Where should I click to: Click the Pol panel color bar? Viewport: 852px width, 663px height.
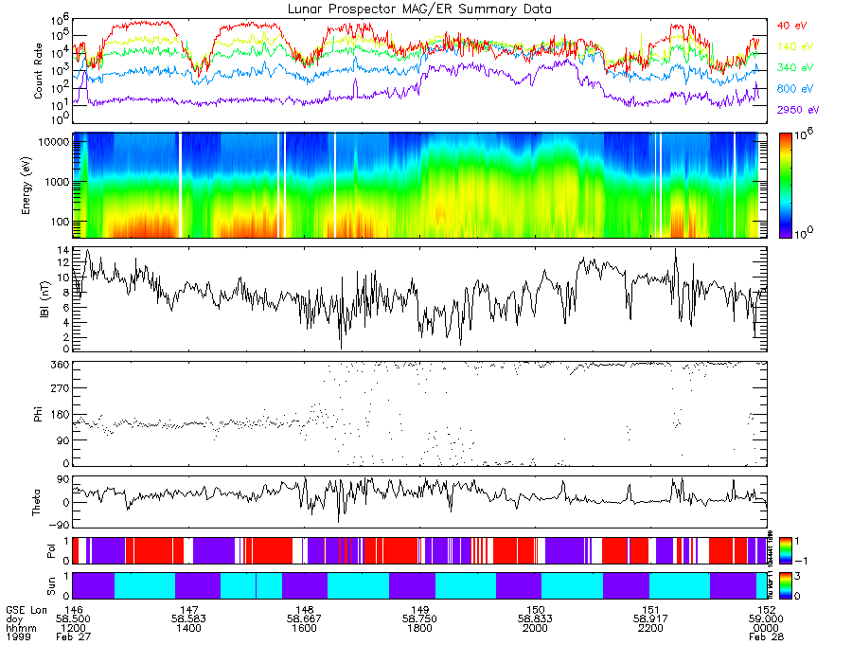coord(785,550)
